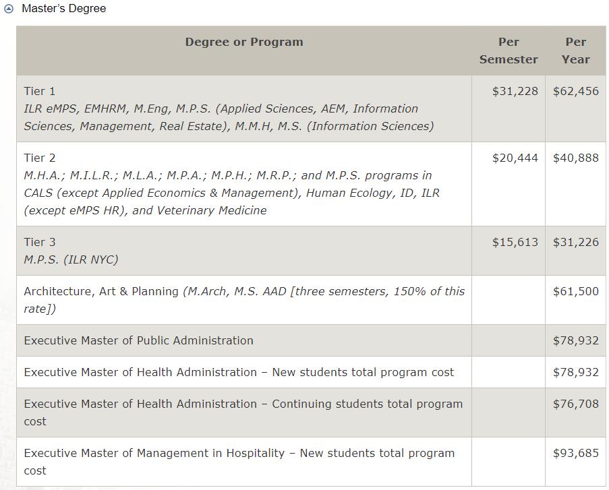Click the $61,500 Architecture yearly tuition
This screenshot has width=609, height=490.
(x=575, y=291)
